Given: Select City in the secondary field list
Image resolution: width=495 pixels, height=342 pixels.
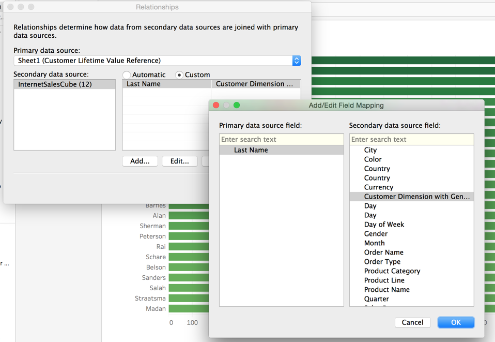Looking at the screenshot, I should coord(412,150).
